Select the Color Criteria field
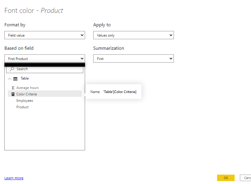Viewport: 251px width, 184px height. 45,94
